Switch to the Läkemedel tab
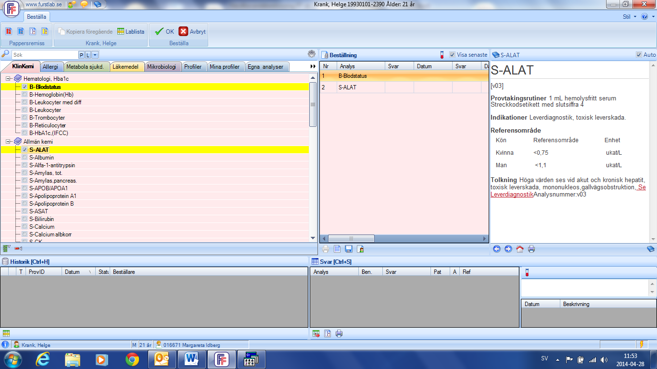This screenshot has height=369, width=657. click(x=127, y=67)
